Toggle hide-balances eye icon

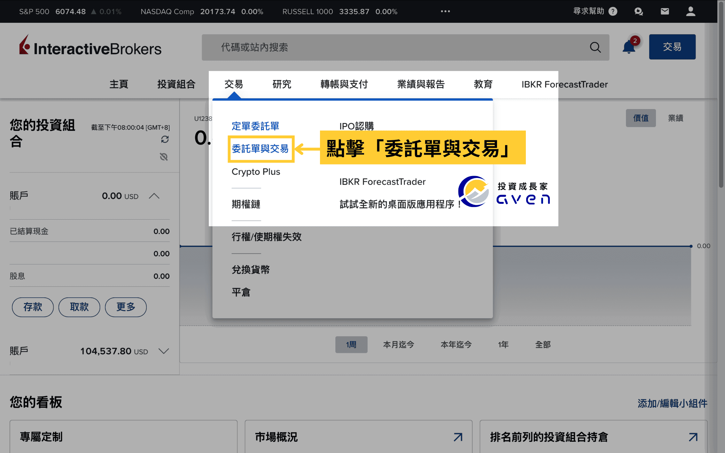pos(164,157)
